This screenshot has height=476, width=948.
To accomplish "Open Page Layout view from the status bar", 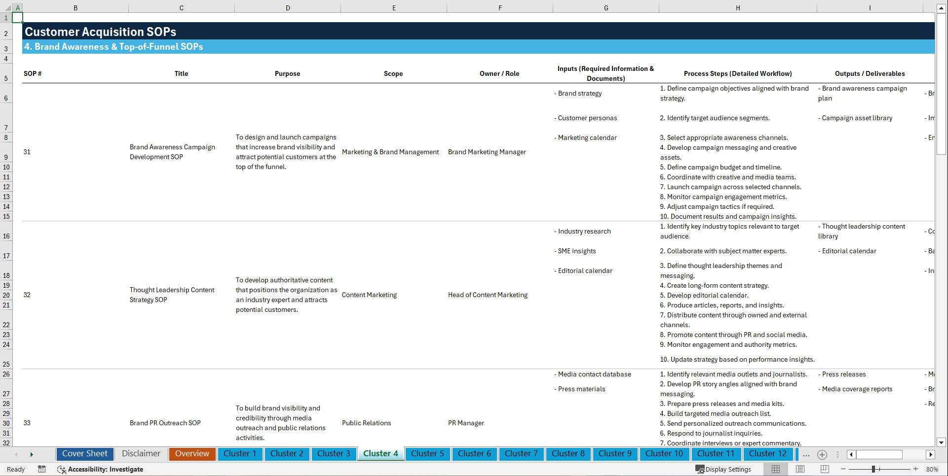I will pos(799,469).
